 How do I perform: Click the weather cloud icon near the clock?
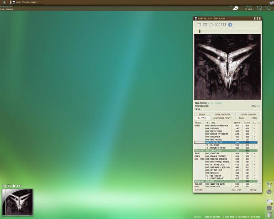click(235, 8)
